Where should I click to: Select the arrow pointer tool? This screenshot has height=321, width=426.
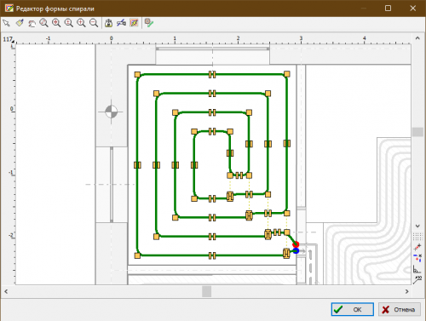point(6,23)
